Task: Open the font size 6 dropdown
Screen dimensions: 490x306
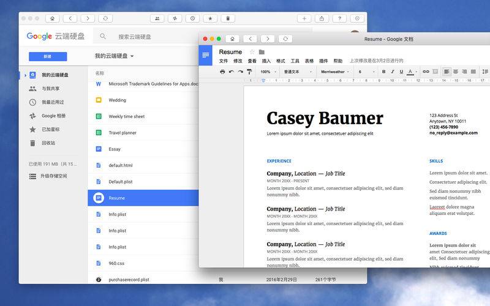Action: [x=366, y=72]
